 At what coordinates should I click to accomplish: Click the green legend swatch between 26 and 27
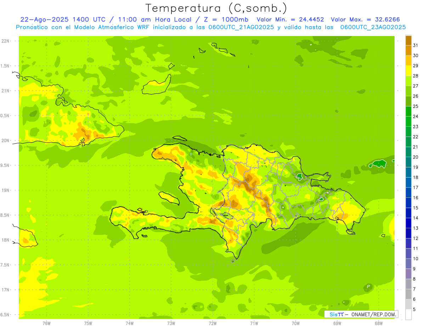coord(408,91)
